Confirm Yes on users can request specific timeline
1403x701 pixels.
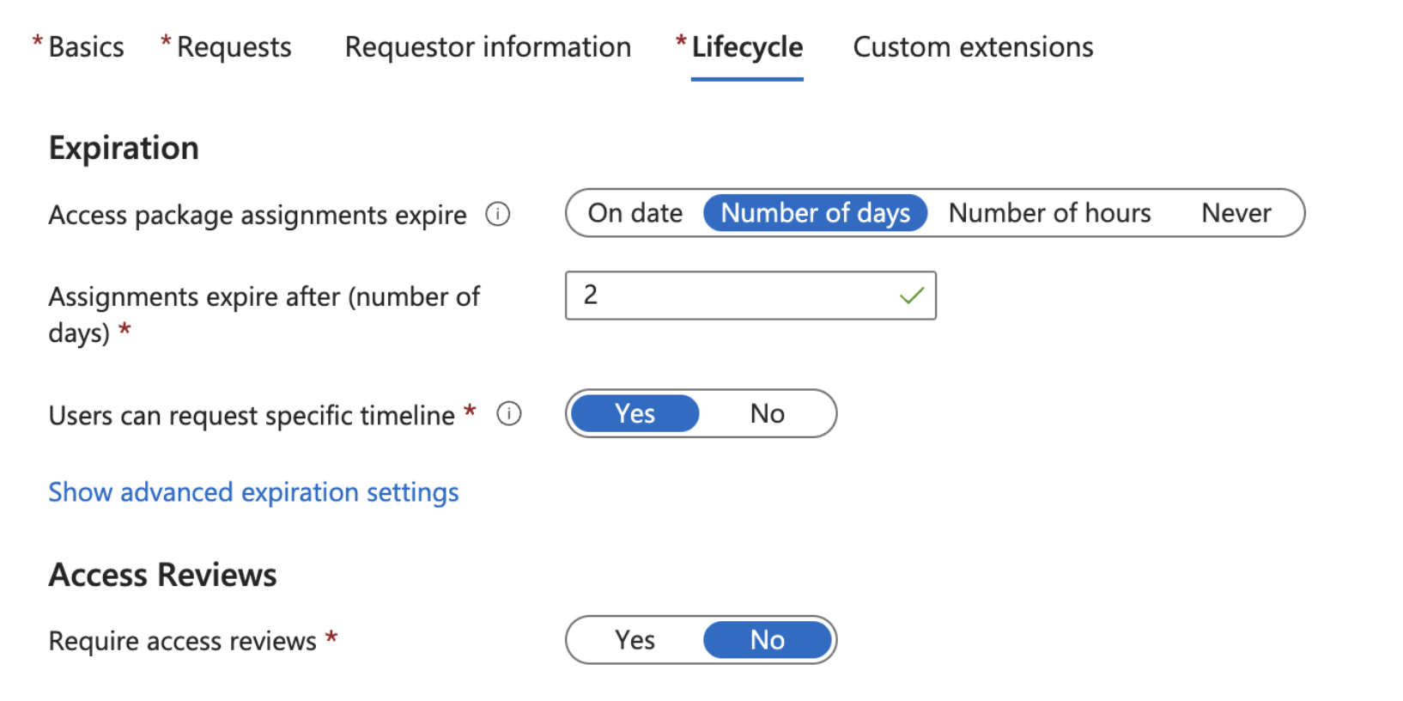click(x=634, y=413)
